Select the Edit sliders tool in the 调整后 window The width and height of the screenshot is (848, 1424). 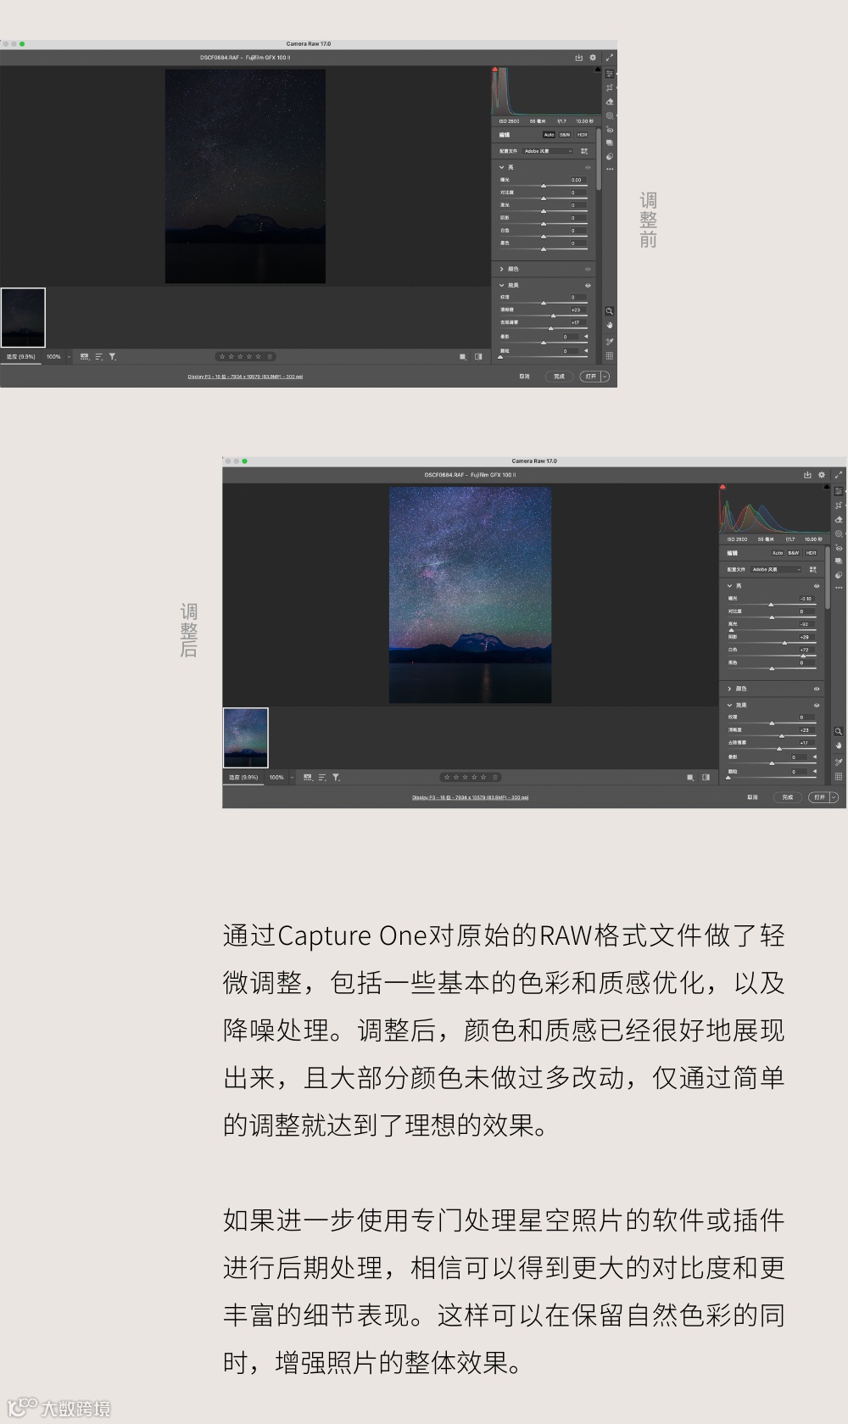(x=839, y=491)
